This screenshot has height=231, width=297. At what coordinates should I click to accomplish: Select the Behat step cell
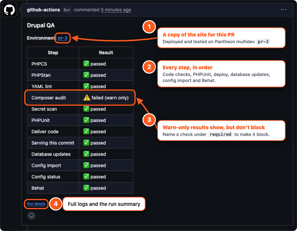[53, 188]
